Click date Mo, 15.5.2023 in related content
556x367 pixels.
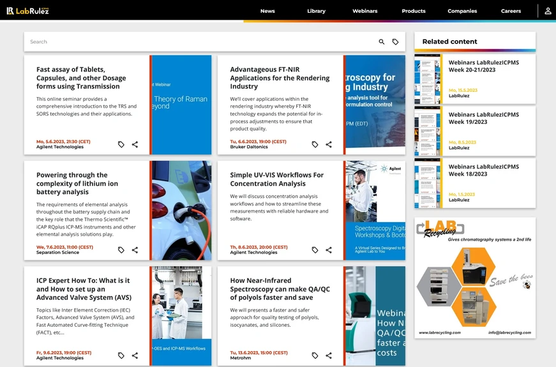point(463,90)
